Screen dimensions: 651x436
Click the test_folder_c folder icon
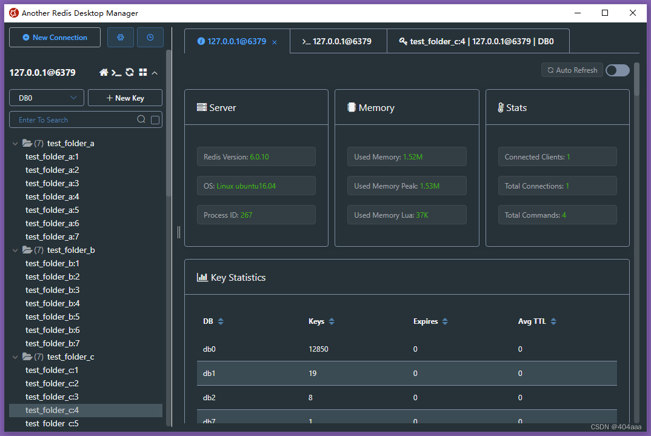click(x=27, y=357)
